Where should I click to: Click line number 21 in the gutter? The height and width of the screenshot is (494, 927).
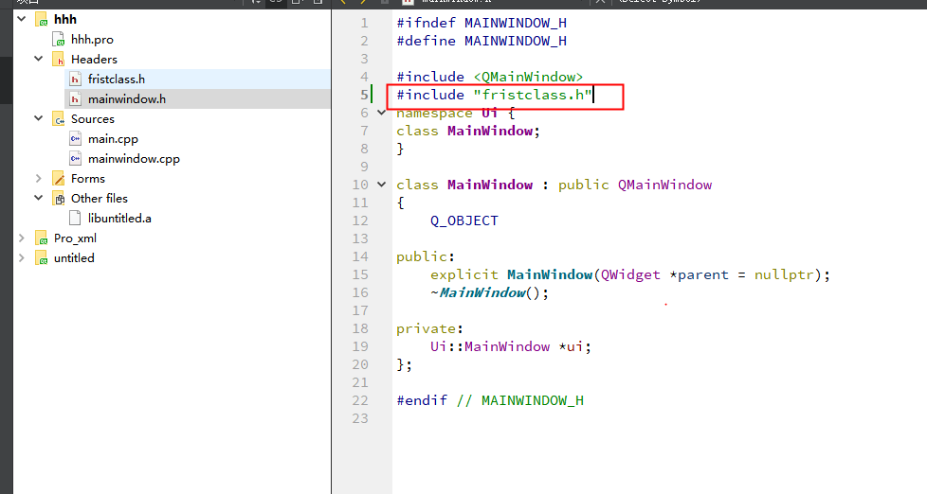click(x=360, y=382)
